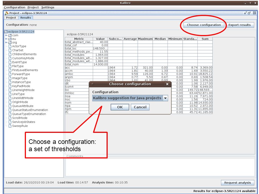Click the Value column header
This screenshot has width=259, height=194.
[x=100, y=39]
